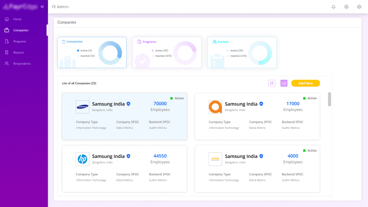Open the settings gear icon
The image size is (368, 207).
click(359, 7)
